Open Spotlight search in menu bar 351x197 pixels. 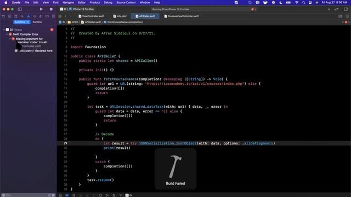coord(303,2)
